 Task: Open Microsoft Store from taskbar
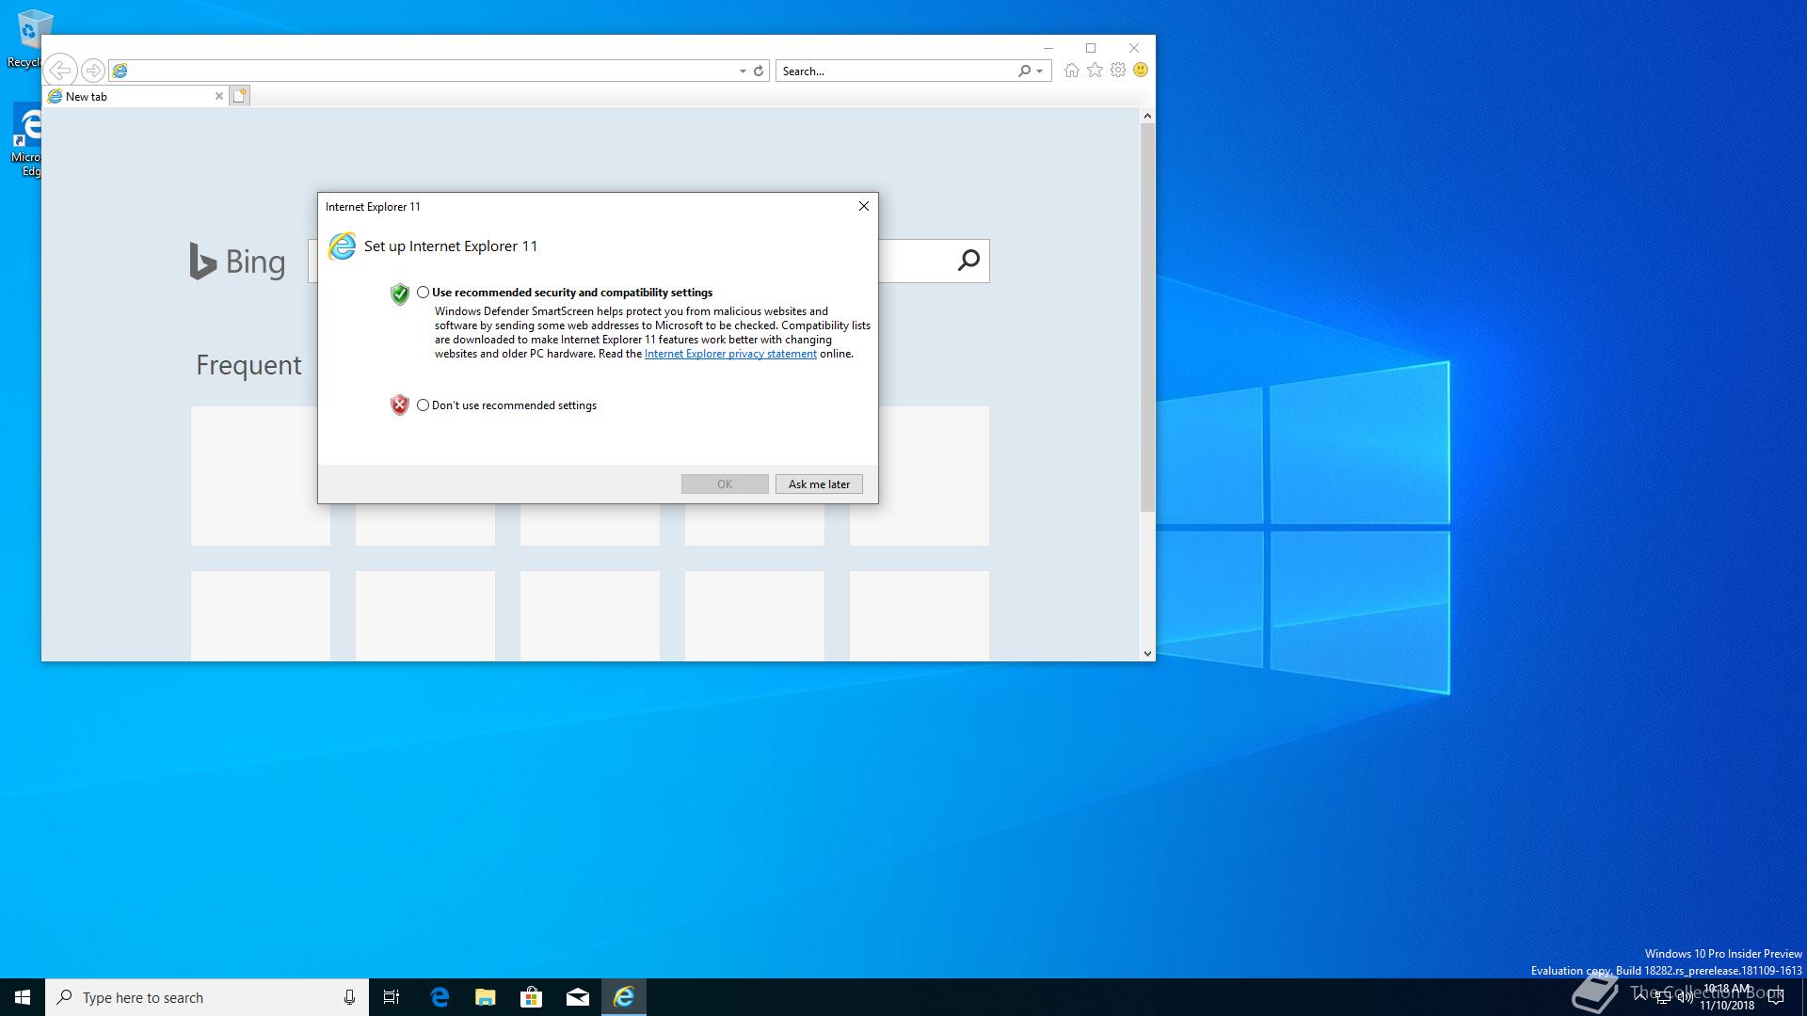pos(531,997)
